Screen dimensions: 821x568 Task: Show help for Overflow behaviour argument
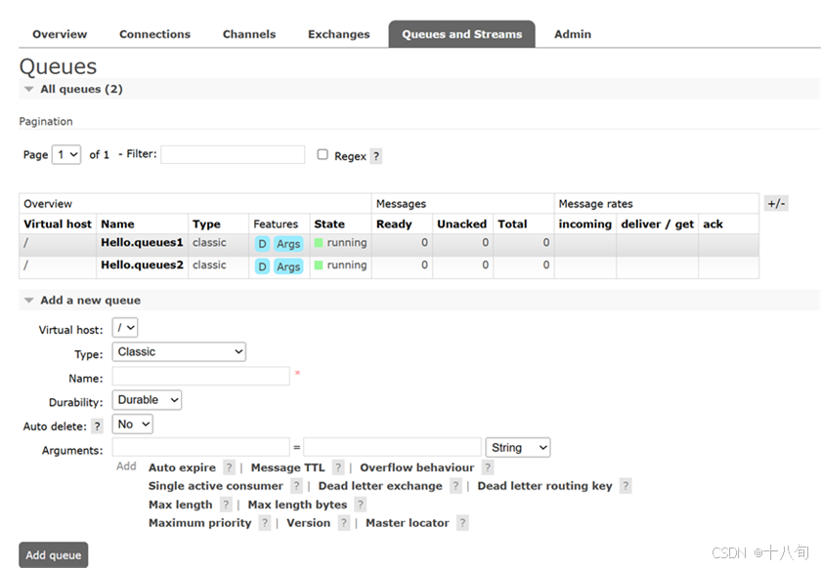tap(488, 467)
